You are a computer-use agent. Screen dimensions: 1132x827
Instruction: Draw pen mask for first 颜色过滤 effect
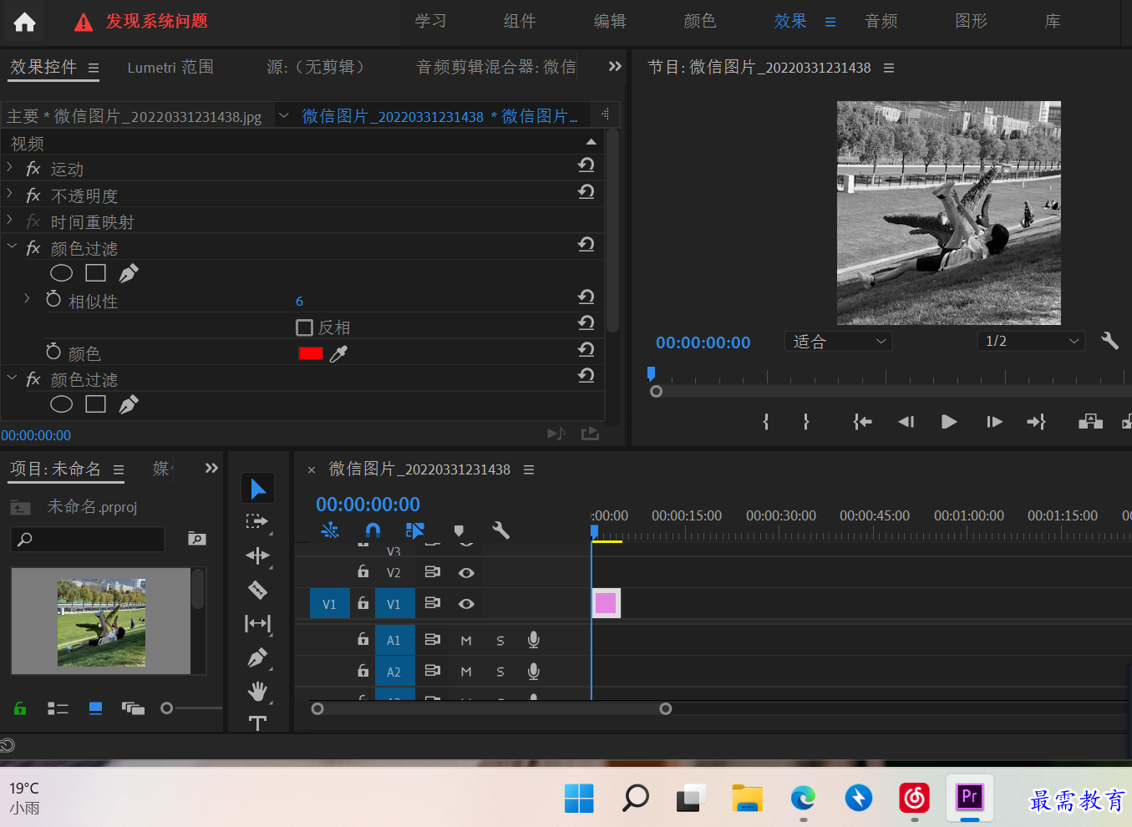tap(129, 273)
